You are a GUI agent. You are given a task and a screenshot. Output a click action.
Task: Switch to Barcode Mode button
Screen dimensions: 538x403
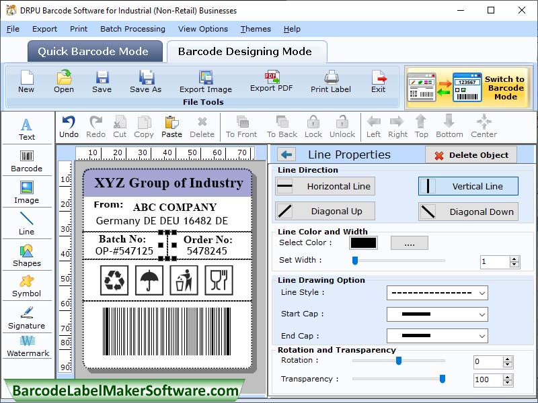point(468,88)
